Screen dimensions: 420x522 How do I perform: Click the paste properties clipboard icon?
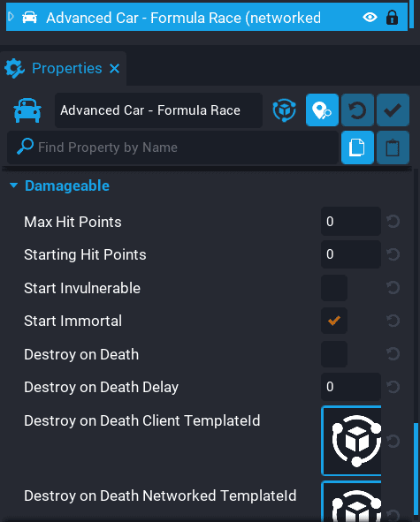(x=393, y=148)
